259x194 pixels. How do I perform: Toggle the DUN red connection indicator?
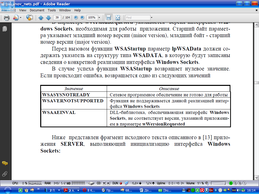[x=121, y=183]
